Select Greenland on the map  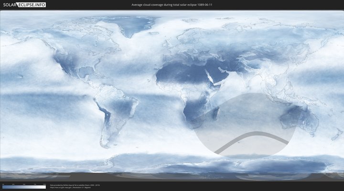pos(139,26)
